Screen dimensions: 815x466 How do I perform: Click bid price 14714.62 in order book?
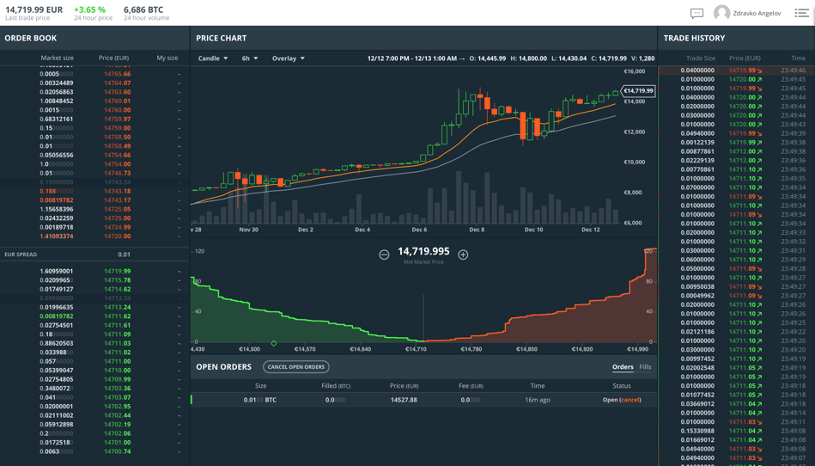click(x=118, y=289)
